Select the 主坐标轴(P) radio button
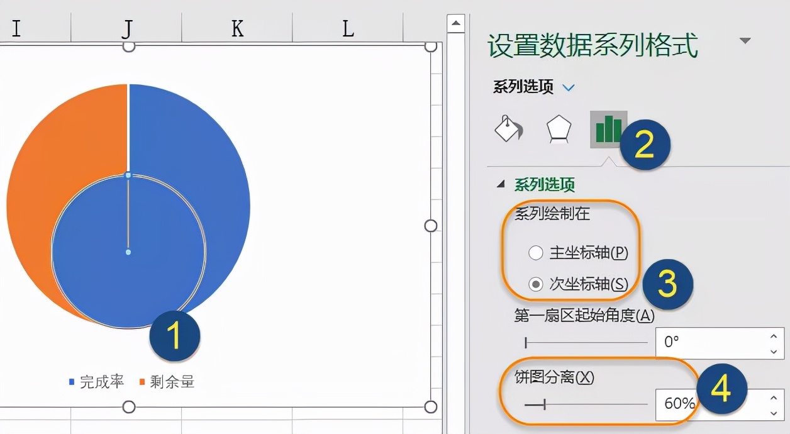 click(536, 252)
